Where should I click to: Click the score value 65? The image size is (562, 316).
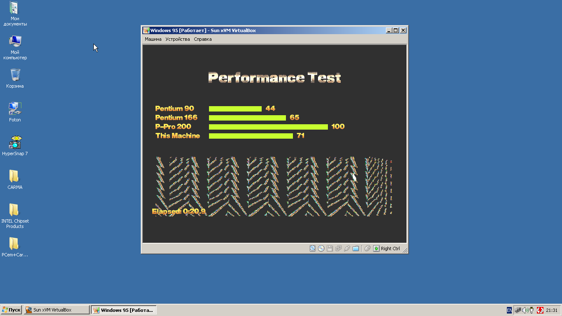[x=295, y=118]
